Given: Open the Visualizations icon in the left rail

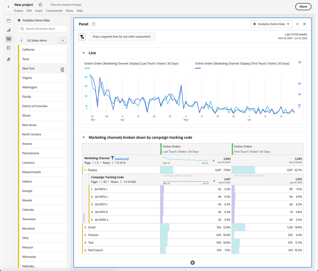Looking at the screenshot, I should click(x=8, y=30).
